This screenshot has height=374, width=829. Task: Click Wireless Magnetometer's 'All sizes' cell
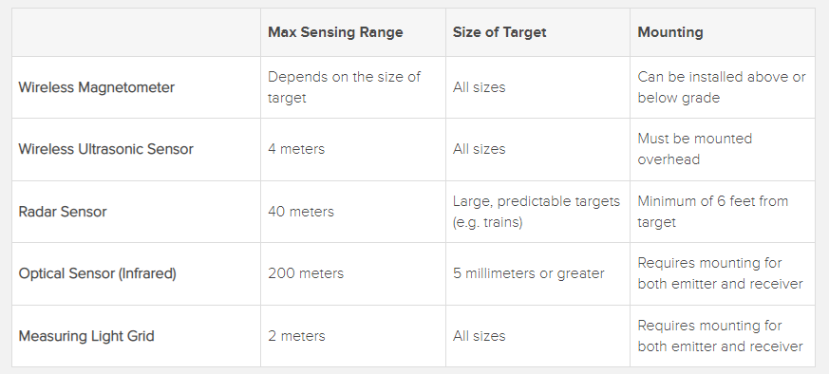pos(479,87)
